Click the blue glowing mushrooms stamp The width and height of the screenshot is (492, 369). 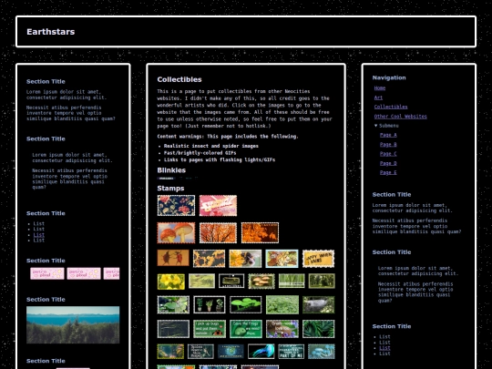pos(322,352)
